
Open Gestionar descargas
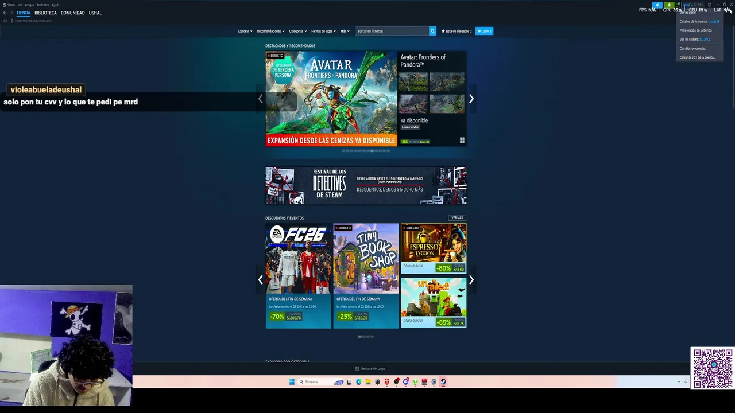coord(370,369)
